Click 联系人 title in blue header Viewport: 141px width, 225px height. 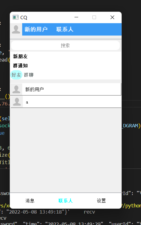click(x=65, y=29)
